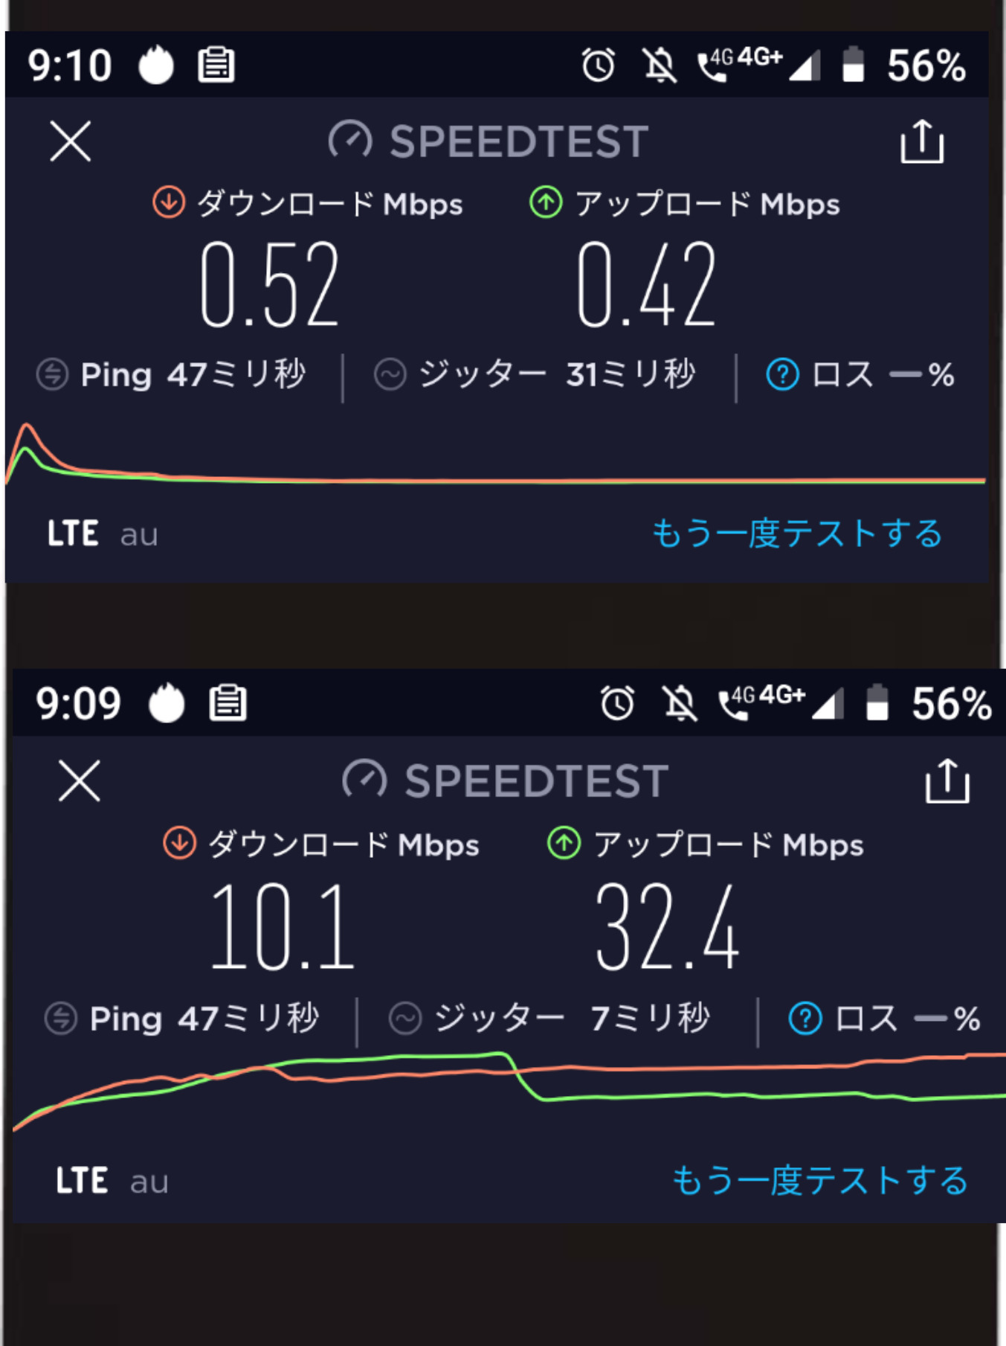Tap the 32.4 upload speed value
This screenshot has height=1346, width=1006.
(x=667, y=928)
